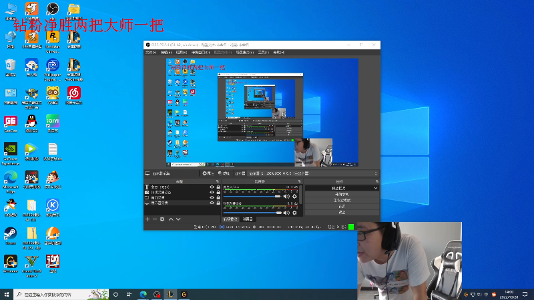Image resolution: width=534 pixels, height=300 pixels.
Task: Move the selected source down with the arrow
Action: pos(178,219)
